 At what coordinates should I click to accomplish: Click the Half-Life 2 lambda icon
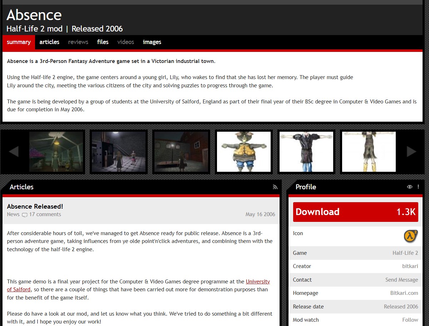pyautogui.click(x=411, y=236)
